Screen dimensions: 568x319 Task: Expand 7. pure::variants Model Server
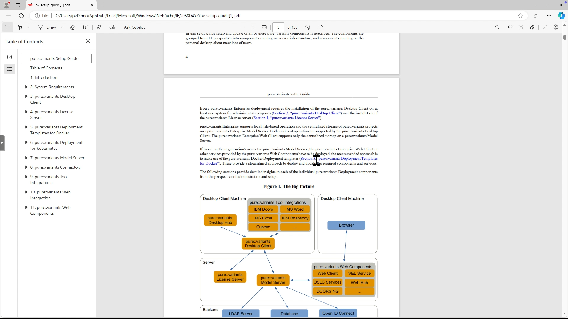(x=26, y=158)
